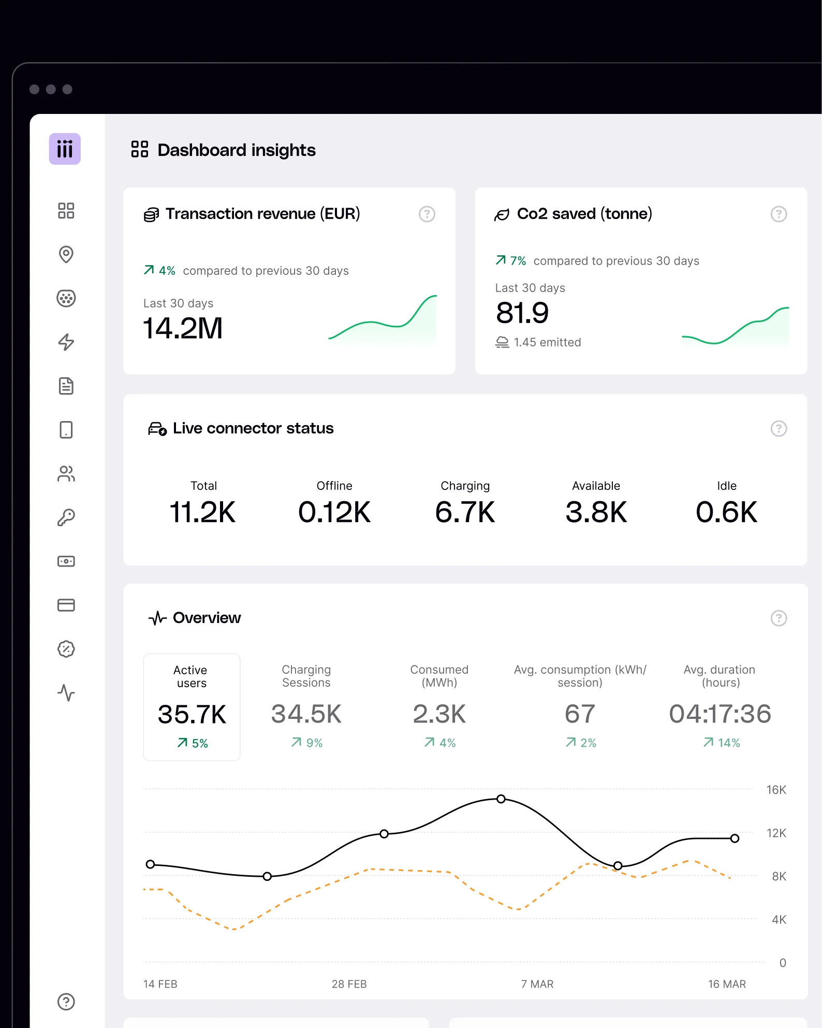Click the leaf icon beside Co2 saved
The width and height of the screenshot is (822, 1028).
click(502, 214)
